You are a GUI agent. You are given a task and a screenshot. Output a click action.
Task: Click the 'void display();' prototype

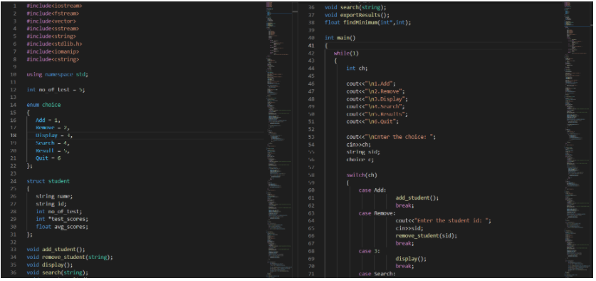[x=49, y=265]
